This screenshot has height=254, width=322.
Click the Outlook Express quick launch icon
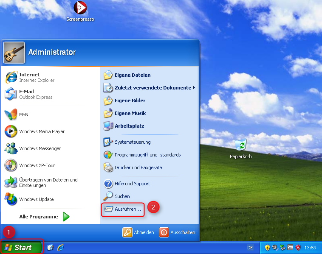(50, 248)
